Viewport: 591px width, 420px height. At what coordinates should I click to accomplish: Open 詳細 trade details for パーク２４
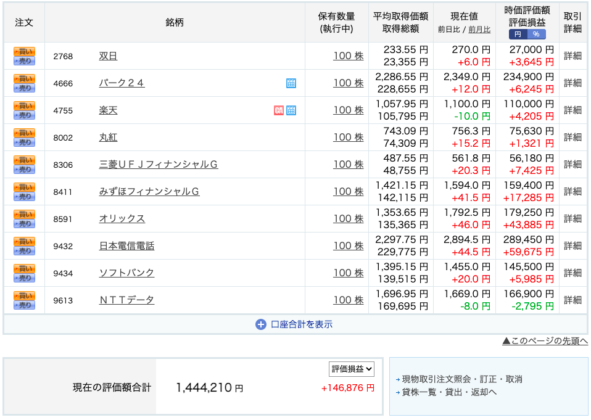pos(573,83)
